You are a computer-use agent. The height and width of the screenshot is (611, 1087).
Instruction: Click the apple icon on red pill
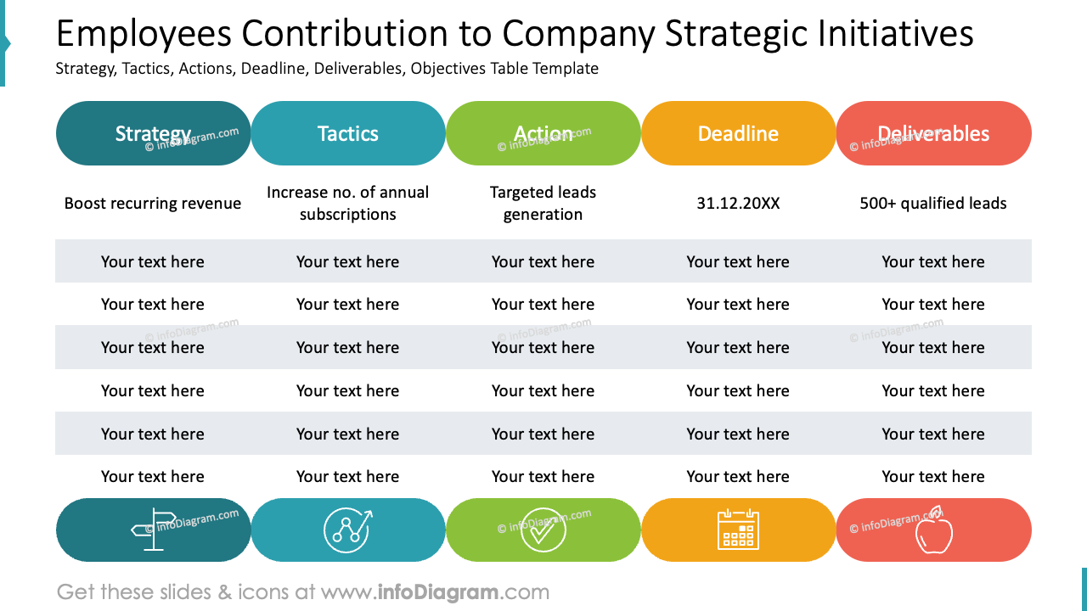pyautogui.click(x=933, y=530)
